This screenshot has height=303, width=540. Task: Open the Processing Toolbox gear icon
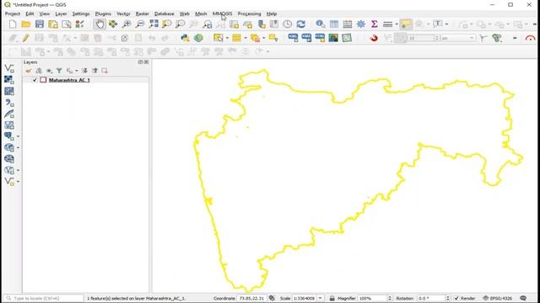click(x=360, y=24)
